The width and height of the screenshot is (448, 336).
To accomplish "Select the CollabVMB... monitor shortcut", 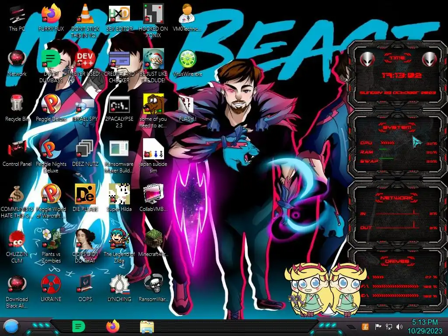I will tap(153, 198).
